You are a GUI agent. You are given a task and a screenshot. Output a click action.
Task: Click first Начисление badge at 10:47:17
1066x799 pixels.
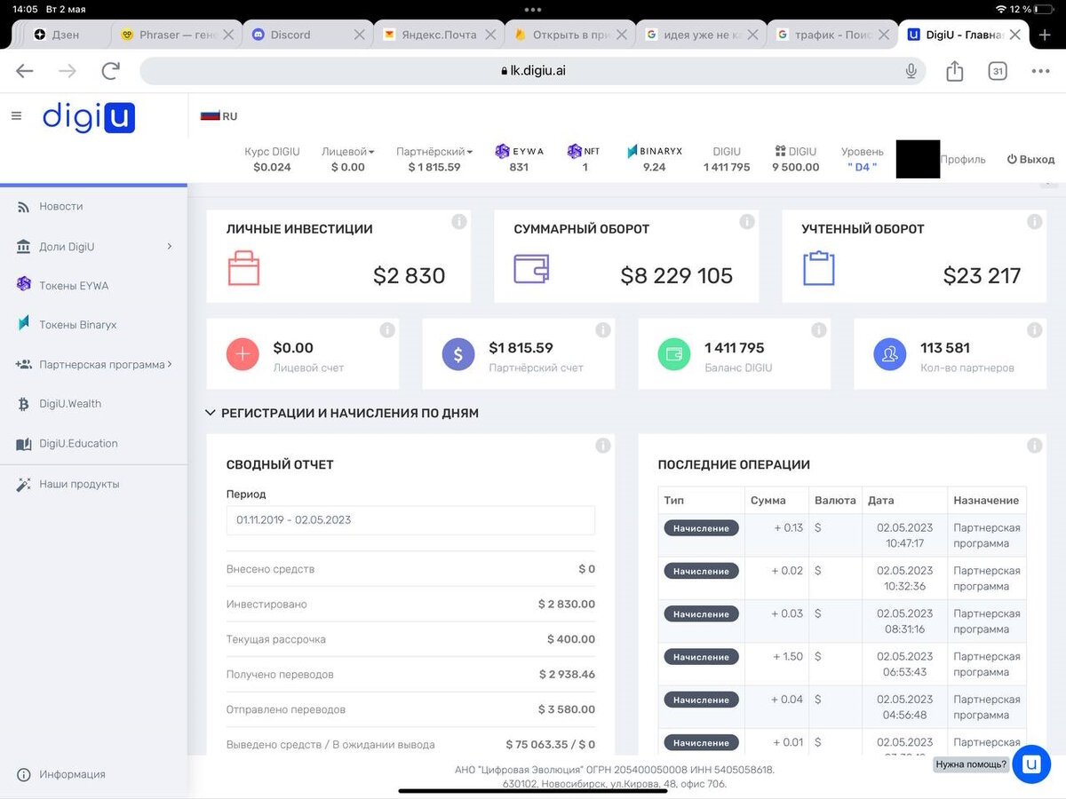tap(701, 528)
